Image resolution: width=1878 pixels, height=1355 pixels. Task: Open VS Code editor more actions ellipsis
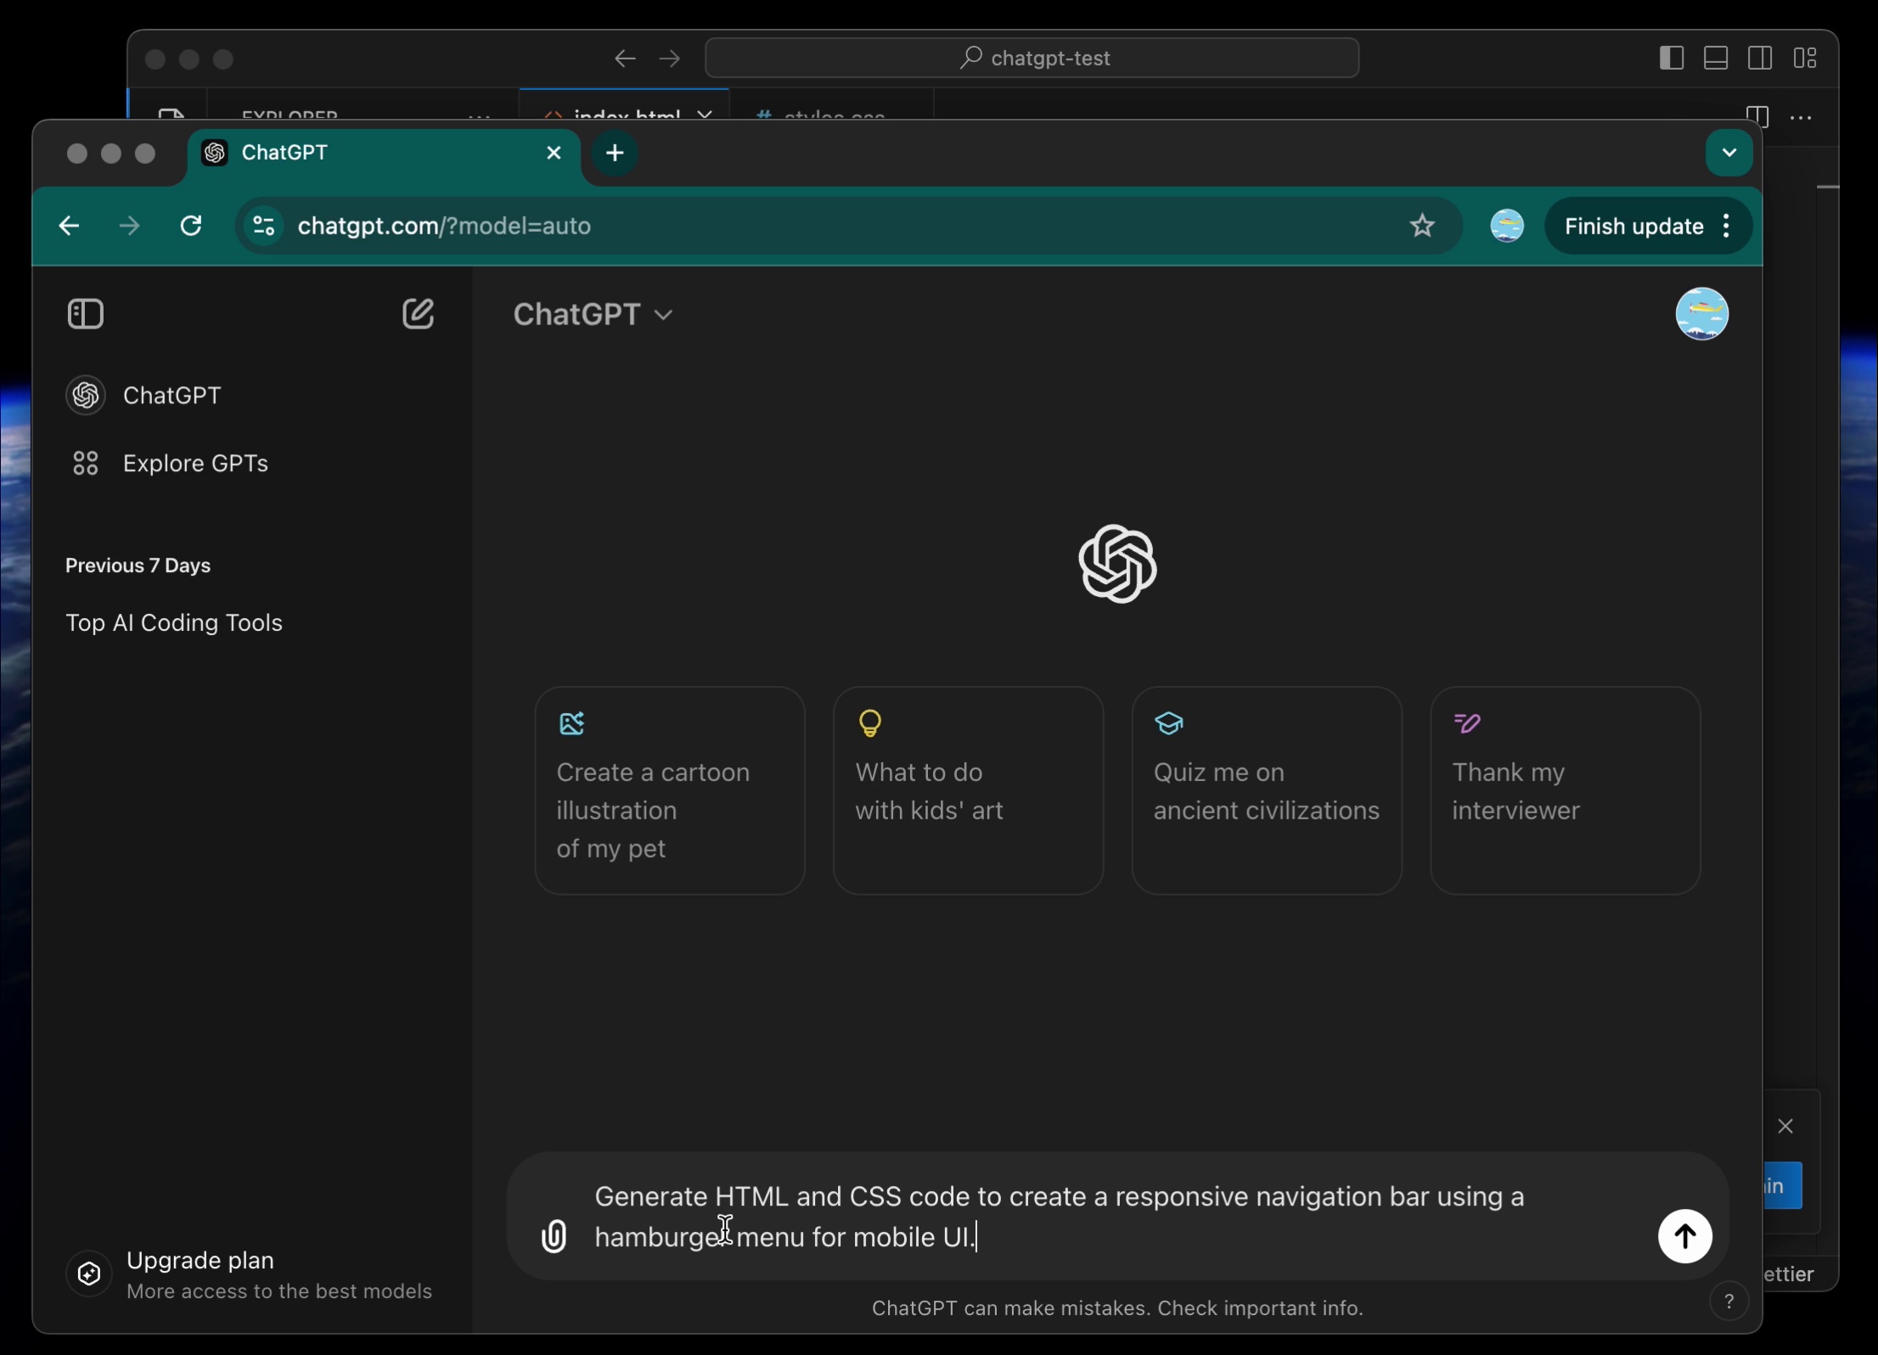pos(1801,116)
